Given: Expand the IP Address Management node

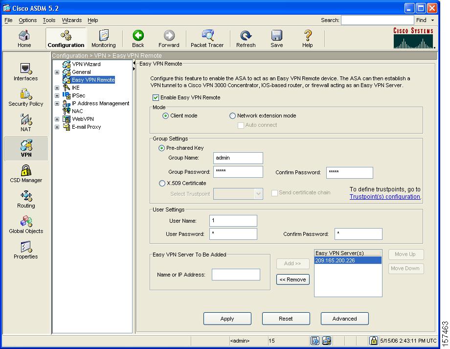Looking at the screenshot, I should coord(57,103).
